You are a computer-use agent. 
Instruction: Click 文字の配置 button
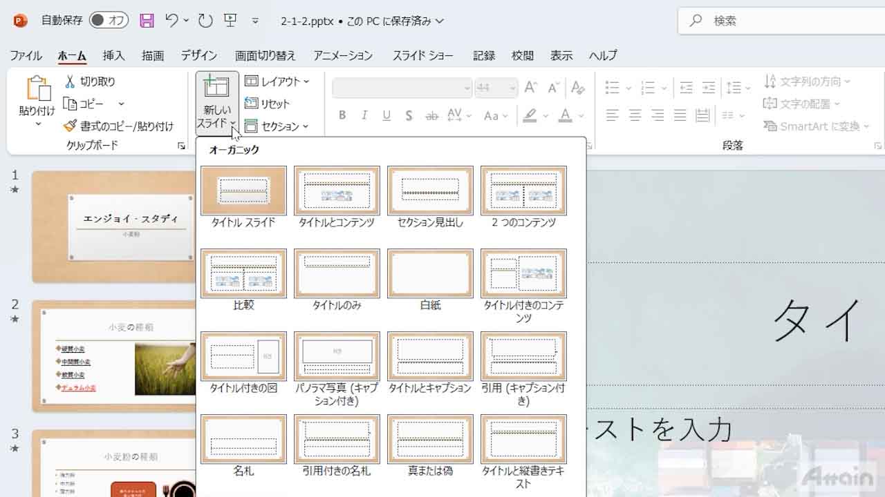(801, 104)
